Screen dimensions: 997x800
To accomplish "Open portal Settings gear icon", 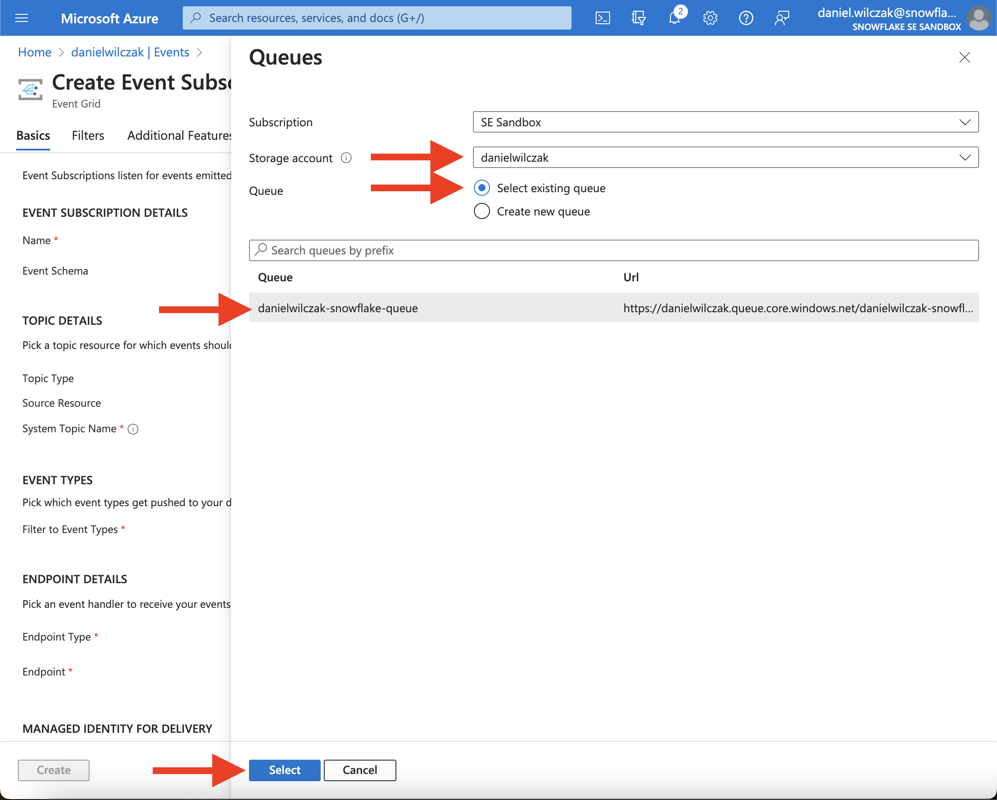I will (x=710, y=18).
